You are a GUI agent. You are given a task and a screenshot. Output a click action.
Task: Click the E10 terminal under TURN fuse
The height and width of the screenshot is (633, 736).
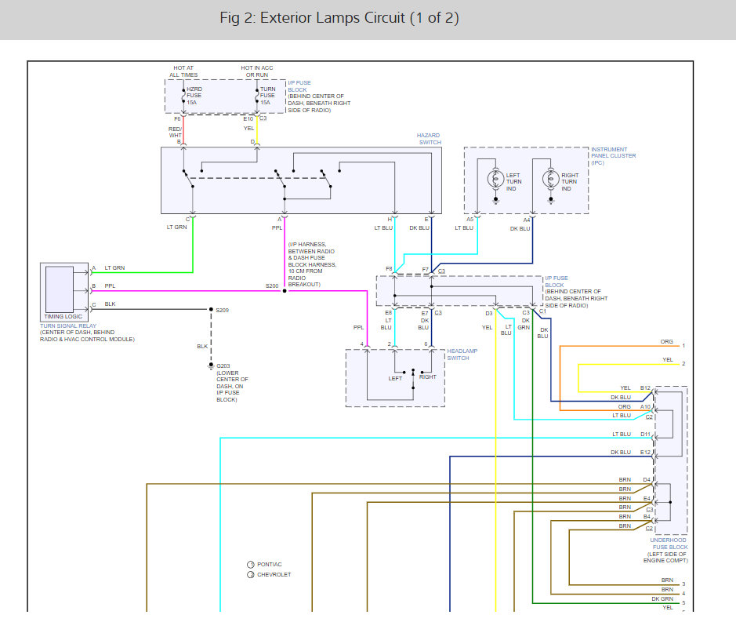point(248,118)
